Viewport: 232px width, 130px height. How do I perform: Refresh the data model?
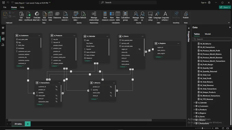83,15
